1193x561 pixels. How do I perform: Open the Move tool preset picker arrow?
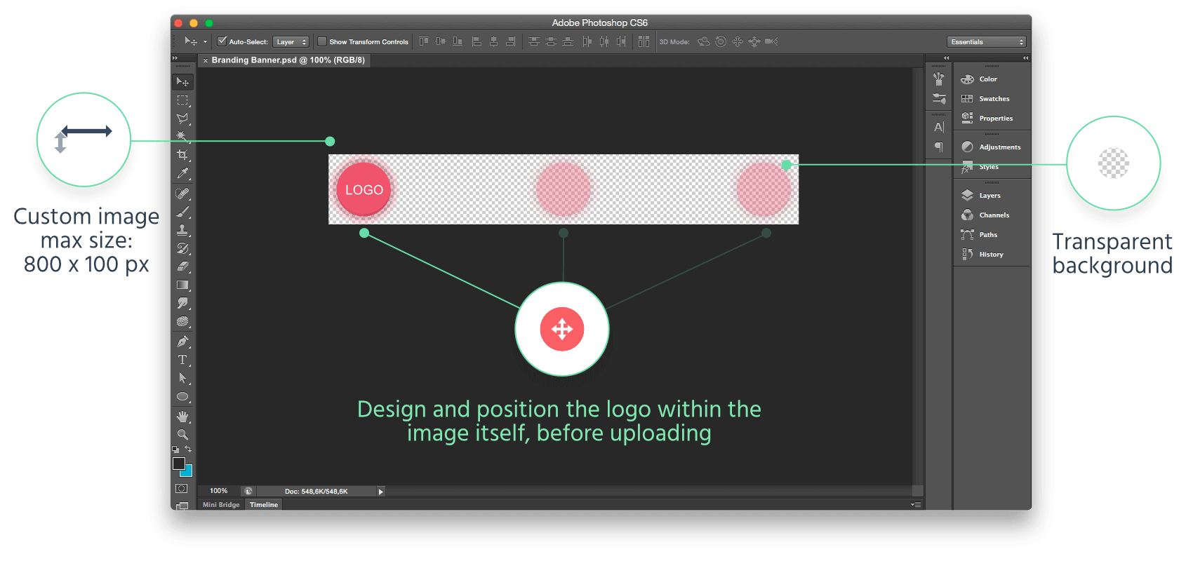(205, 42)
